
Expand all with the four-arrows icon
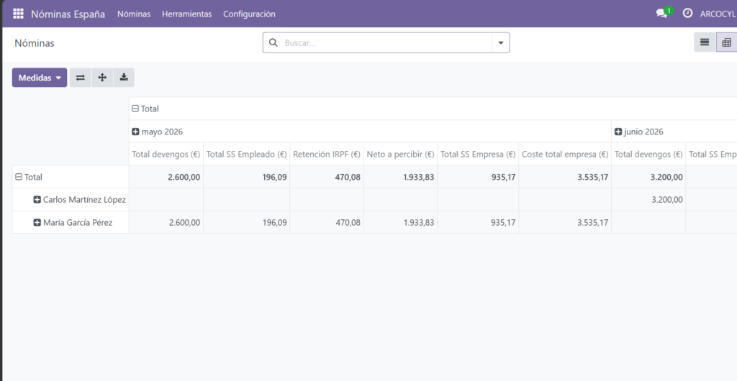pos(102,78)
